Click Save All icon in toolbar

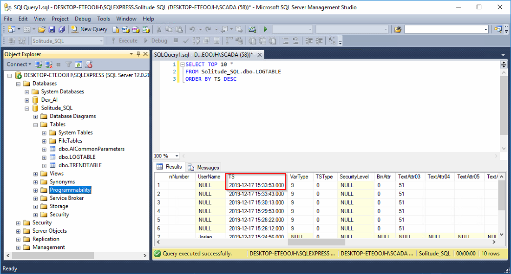(x=60, y=29)
